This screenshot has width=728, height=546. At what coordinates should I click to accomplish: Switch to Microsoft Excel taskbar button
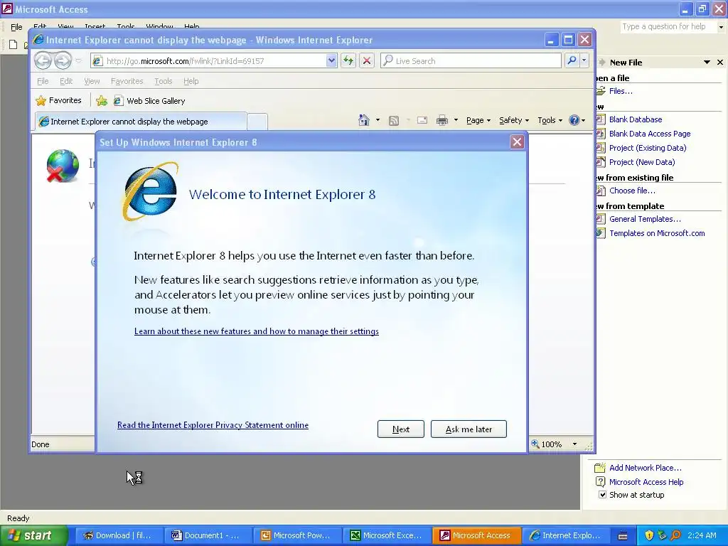coord(387,535)
